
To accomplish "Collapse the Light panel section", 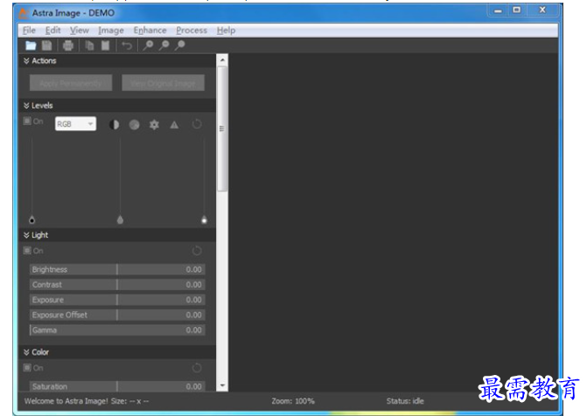I will (26, 235).
